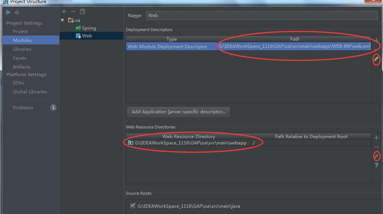Focus the Name input field

(x=262, y=16)
